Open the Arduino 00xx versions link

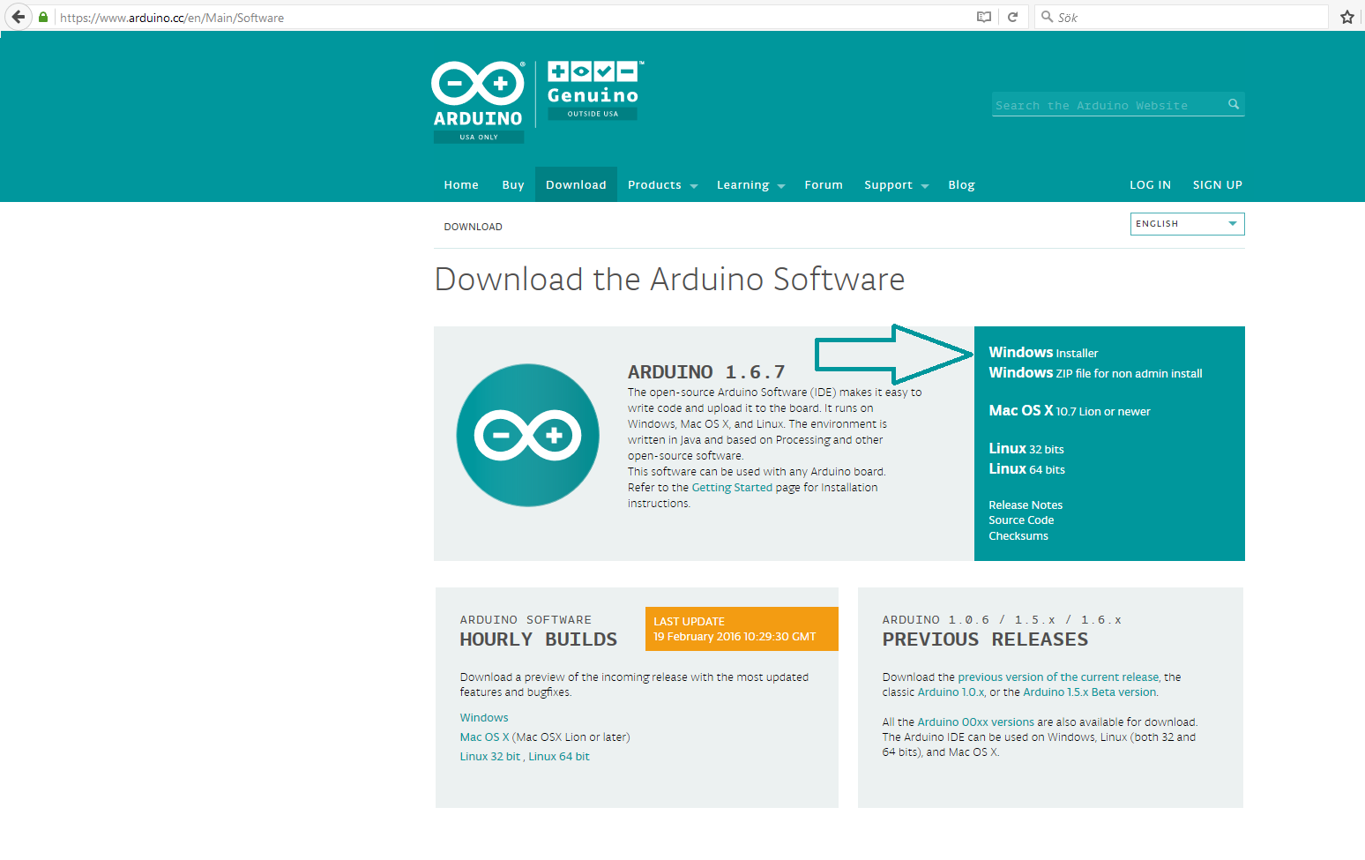975,722
